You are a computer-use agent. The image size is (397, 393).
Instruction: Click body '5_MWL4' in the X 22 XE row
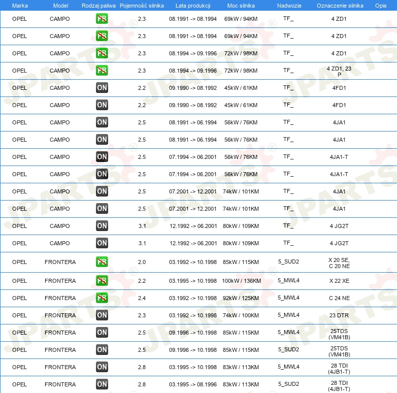(x=288, y=280)
